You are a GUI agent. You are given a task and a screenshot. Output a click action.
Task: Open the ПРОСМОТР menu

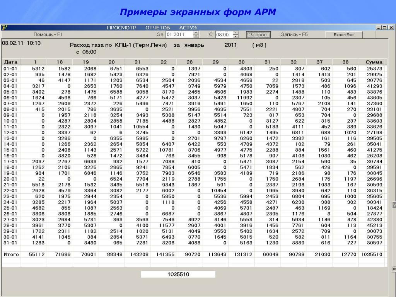[x=121, y=28]
